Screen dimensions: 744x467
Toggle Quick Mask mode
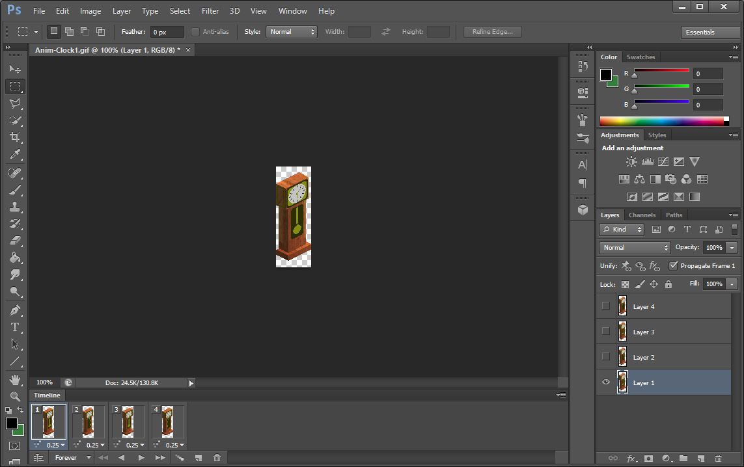click(15, 446)
